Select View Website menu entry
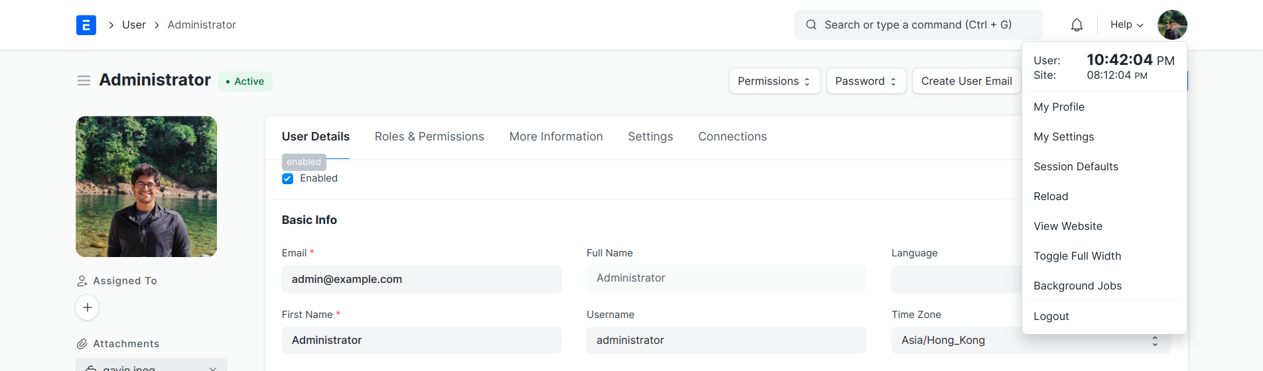Screen dimensions: 1263x371 click(x=1104, y=226)
